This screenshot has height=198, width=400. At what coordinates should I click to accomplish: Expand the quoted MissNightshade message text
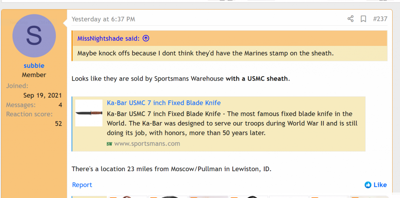205,53
